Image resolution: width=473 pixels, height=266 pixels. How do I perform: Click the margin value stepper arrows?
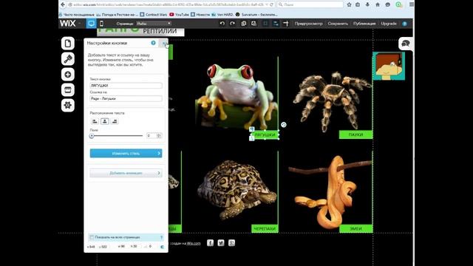point(159,136)
